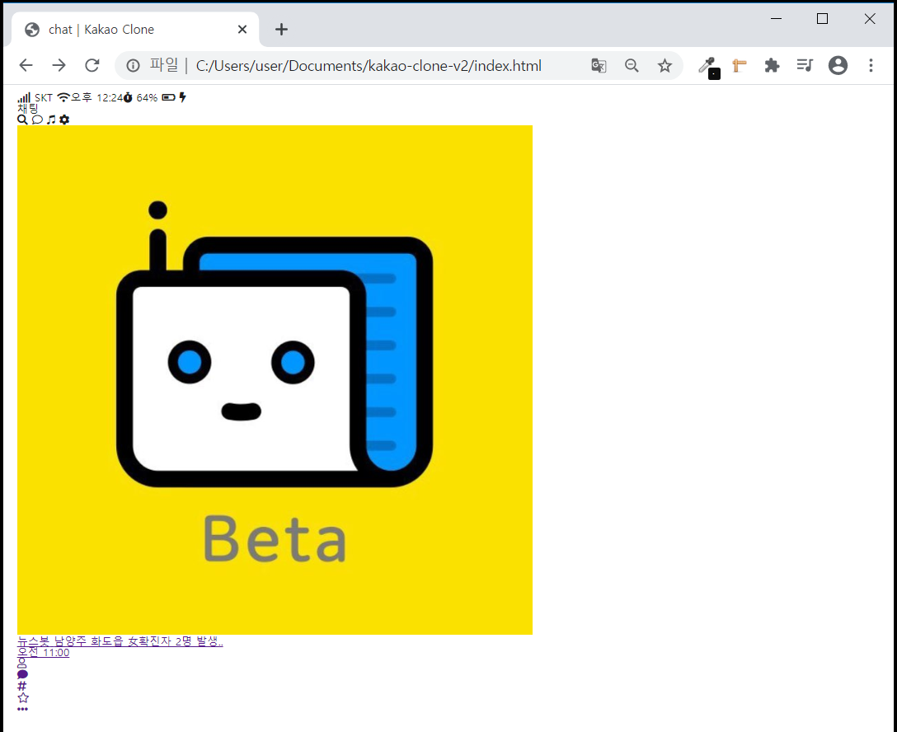Click the 오후 12:24 time text
The width and height of the screenshot is (897, 732).
[96, 97]
